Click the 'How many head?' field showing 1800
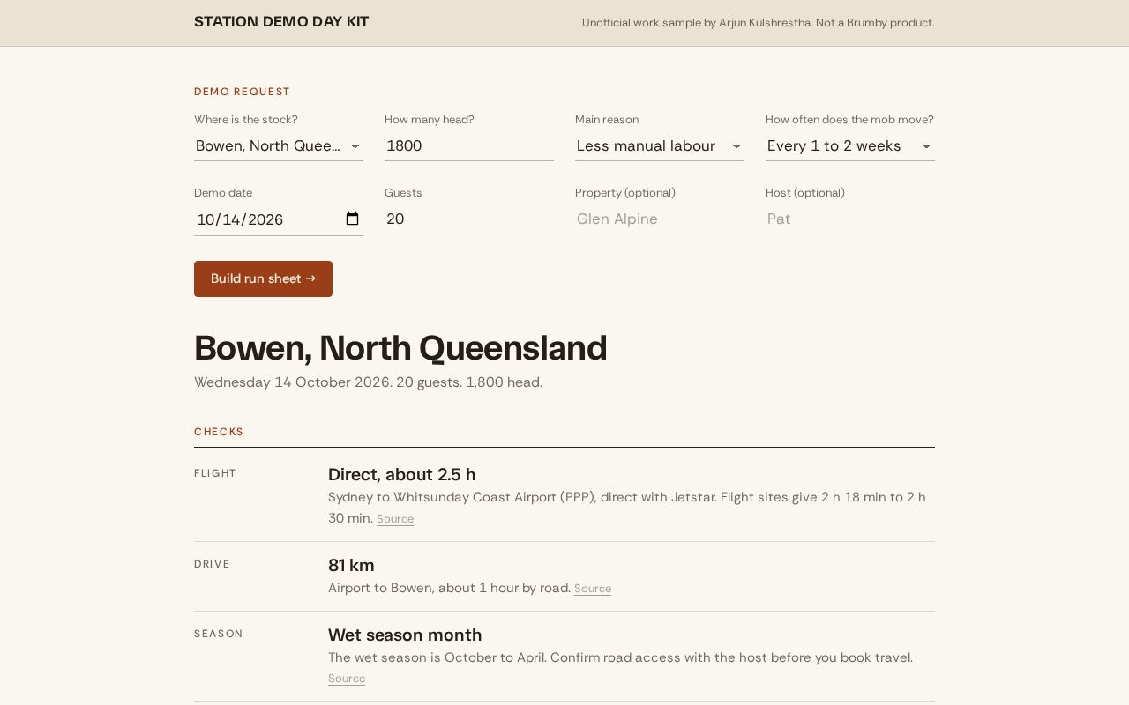Screen dimensions: 1129x705 click(469, 146)
